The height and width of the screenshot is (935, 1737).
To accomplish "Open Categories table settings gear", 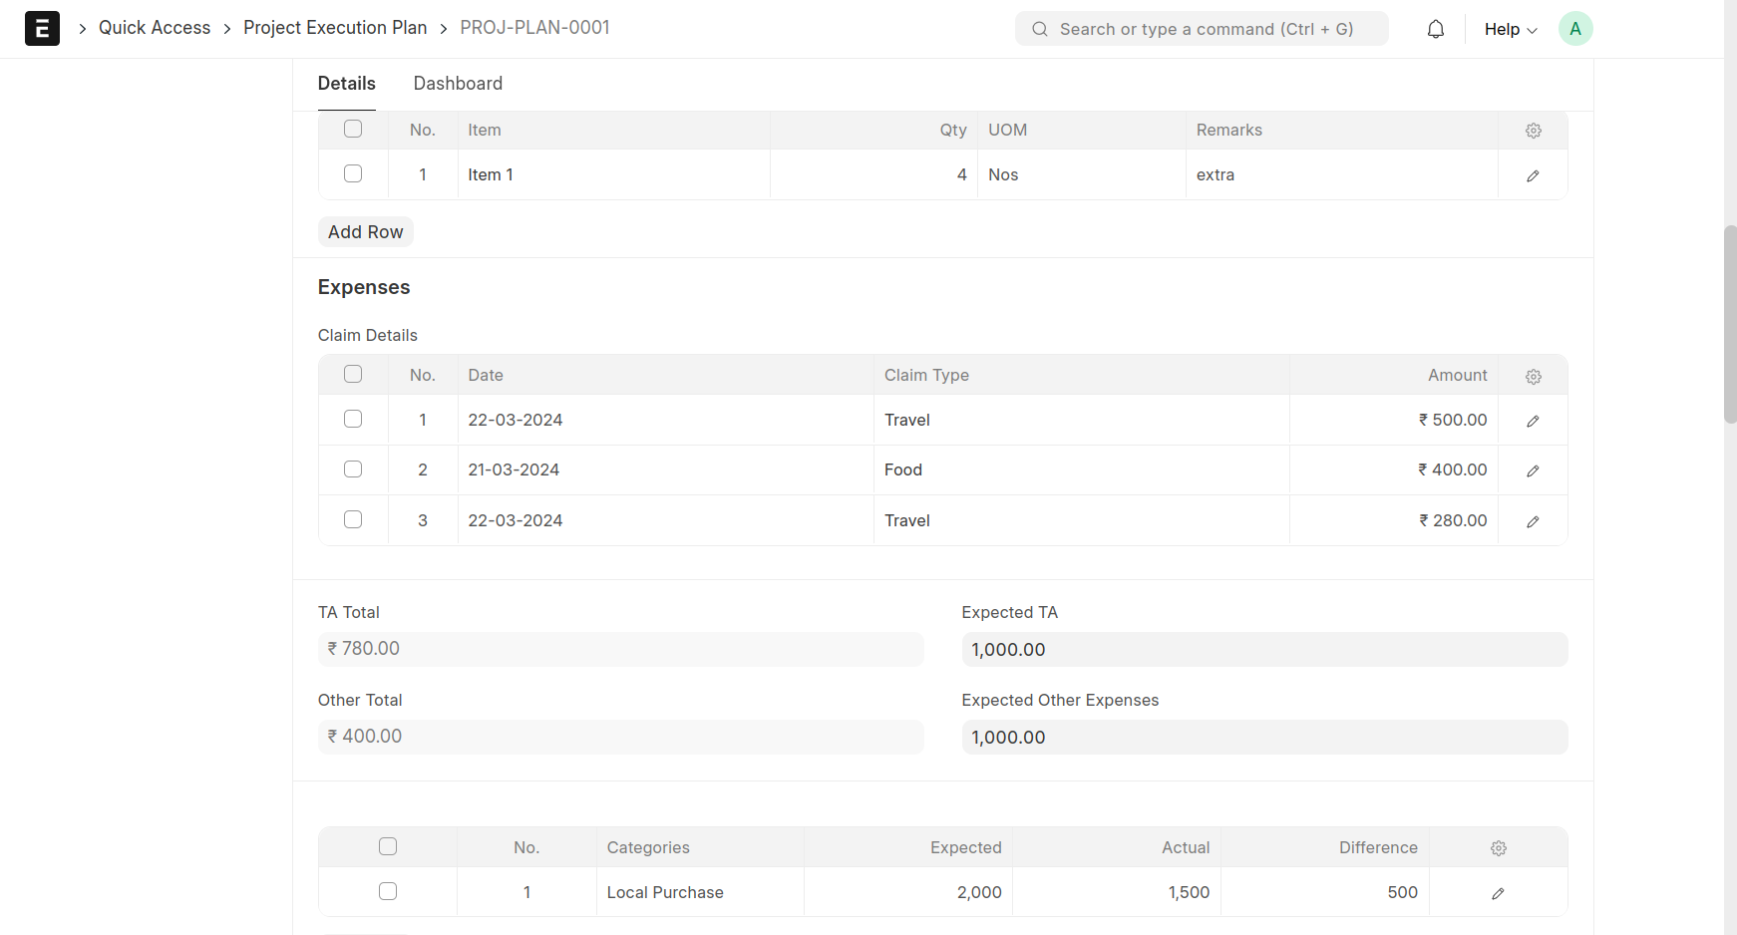I will coord(1498,848).
